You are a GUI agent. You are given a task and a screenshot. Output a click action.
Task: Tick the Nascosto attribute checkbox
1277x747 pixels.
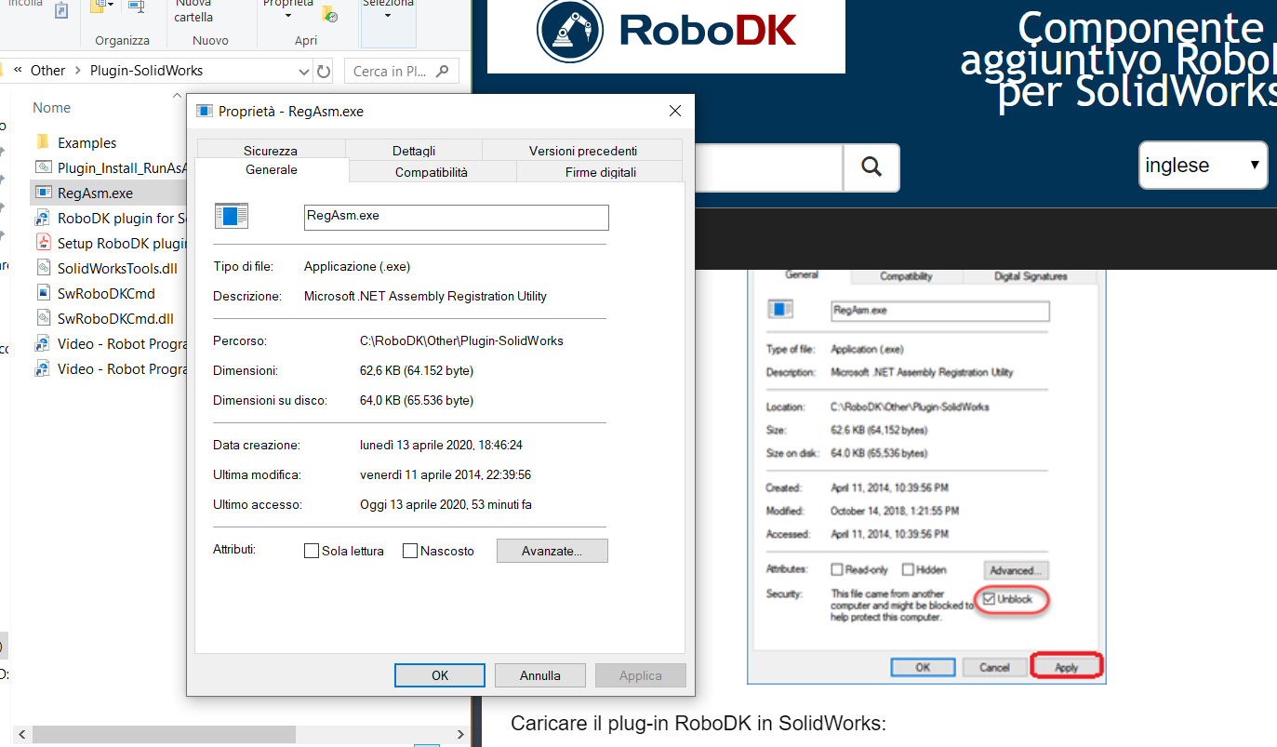tap(410, 551)
